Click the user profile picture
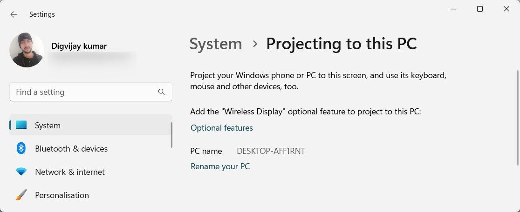This screenshot has height=212, width=520. pos(27,50)
